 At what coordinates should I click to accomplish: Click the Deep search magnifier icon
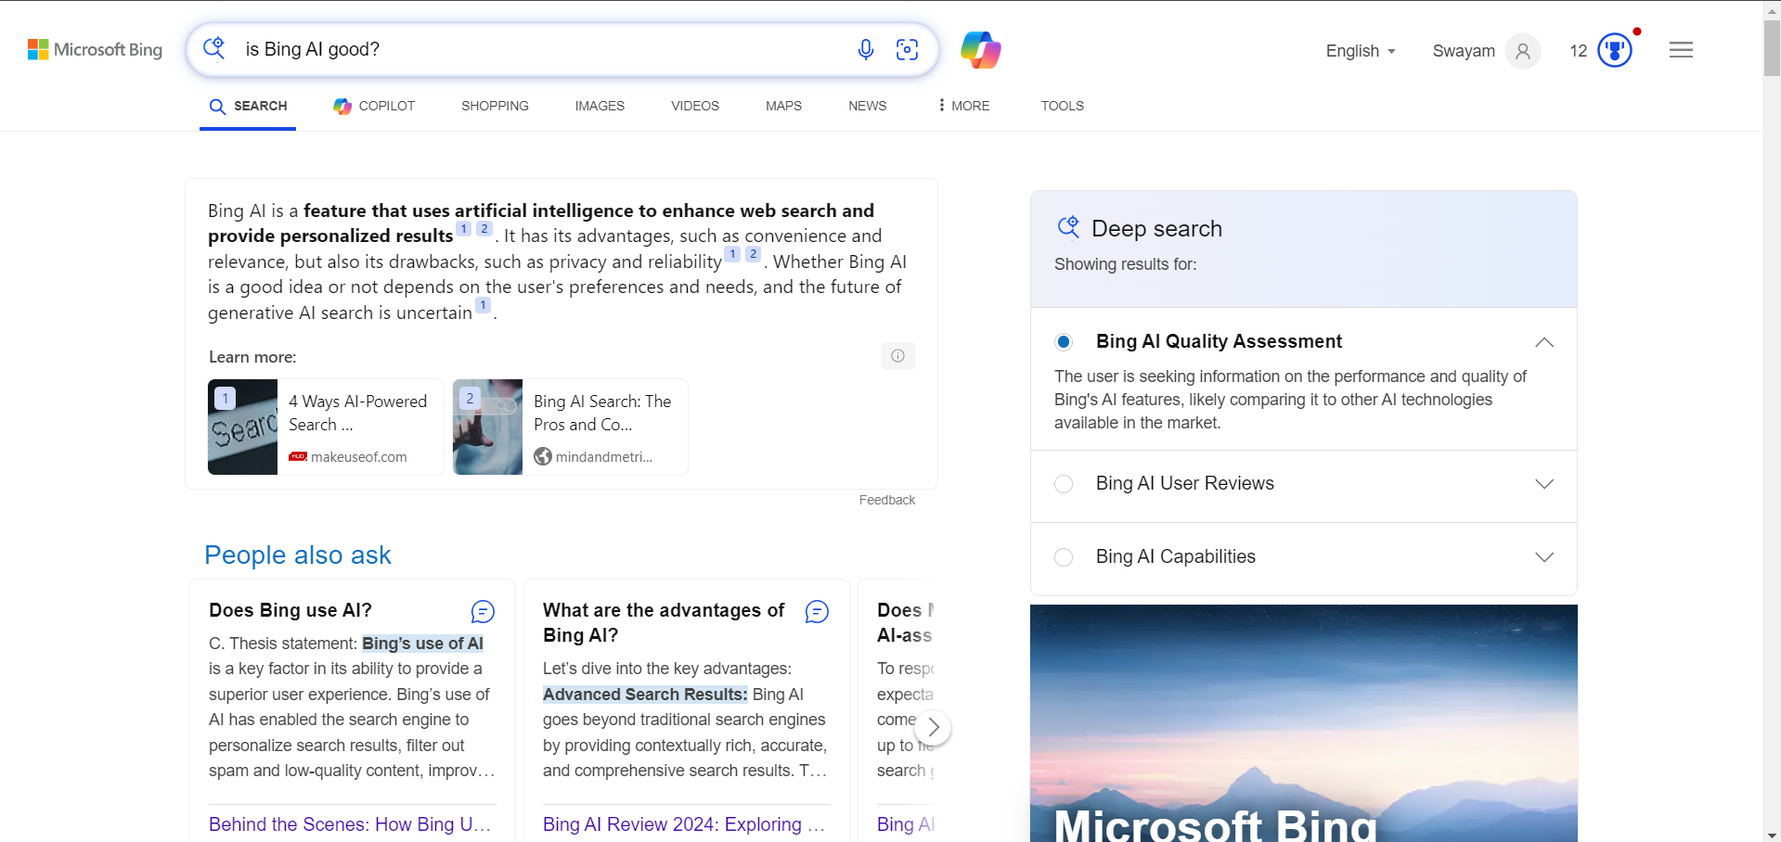pyautogui.click(x=1067, y=226)
